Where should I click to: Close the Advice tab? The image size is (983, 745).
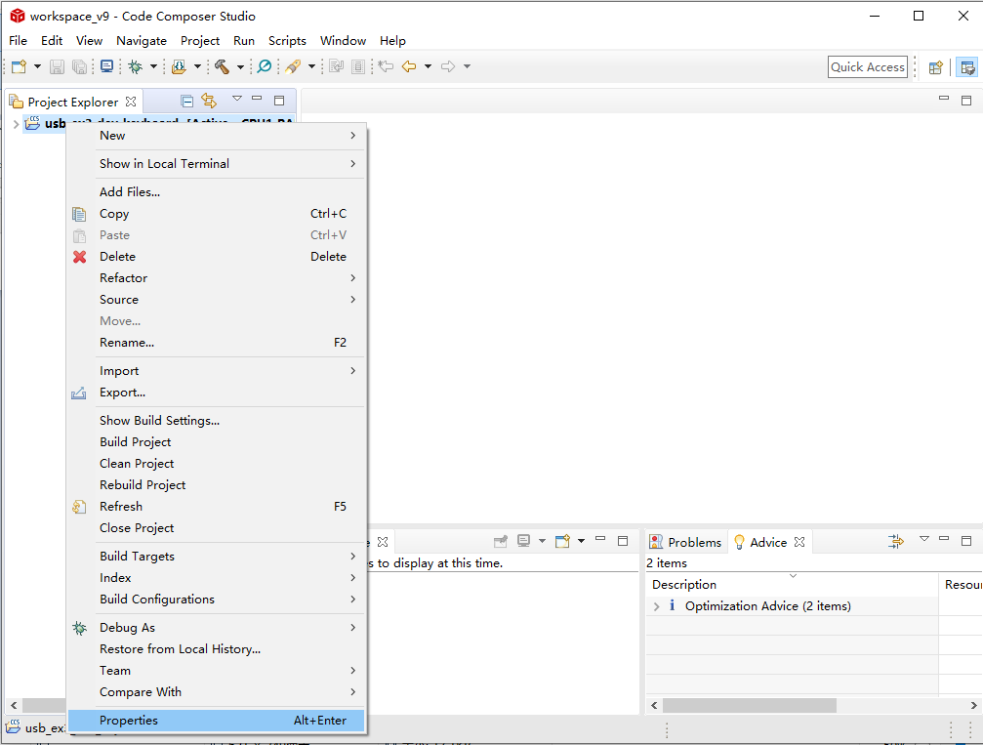[x=799, y=542]
